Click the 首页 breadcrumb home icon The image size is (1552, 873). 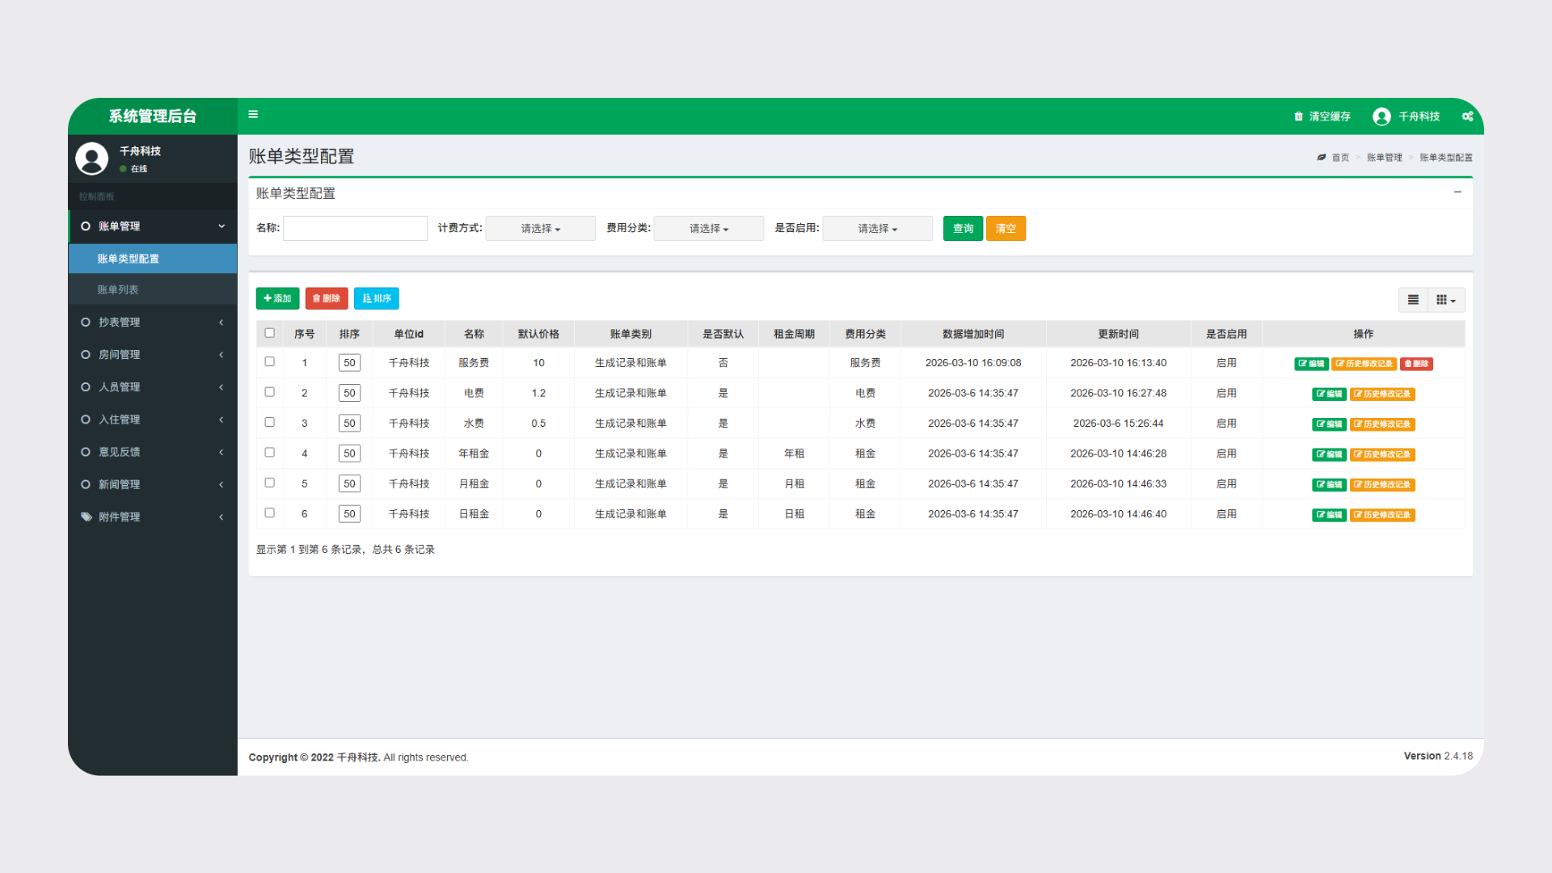1321,158
